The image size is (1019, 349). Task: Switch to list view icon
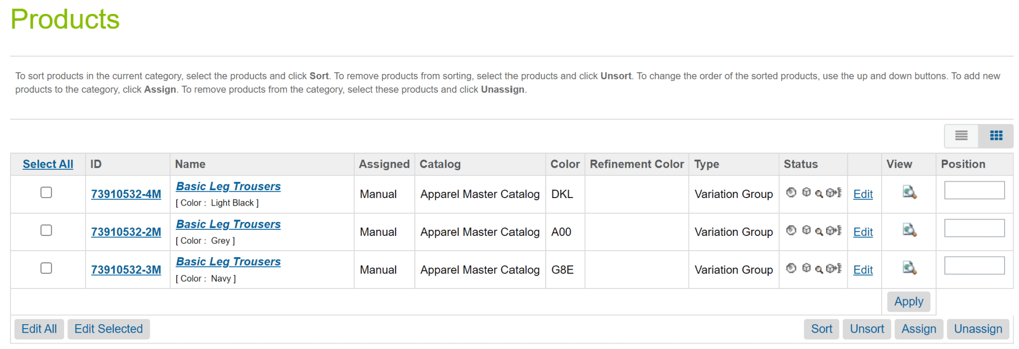click(961, 136)
